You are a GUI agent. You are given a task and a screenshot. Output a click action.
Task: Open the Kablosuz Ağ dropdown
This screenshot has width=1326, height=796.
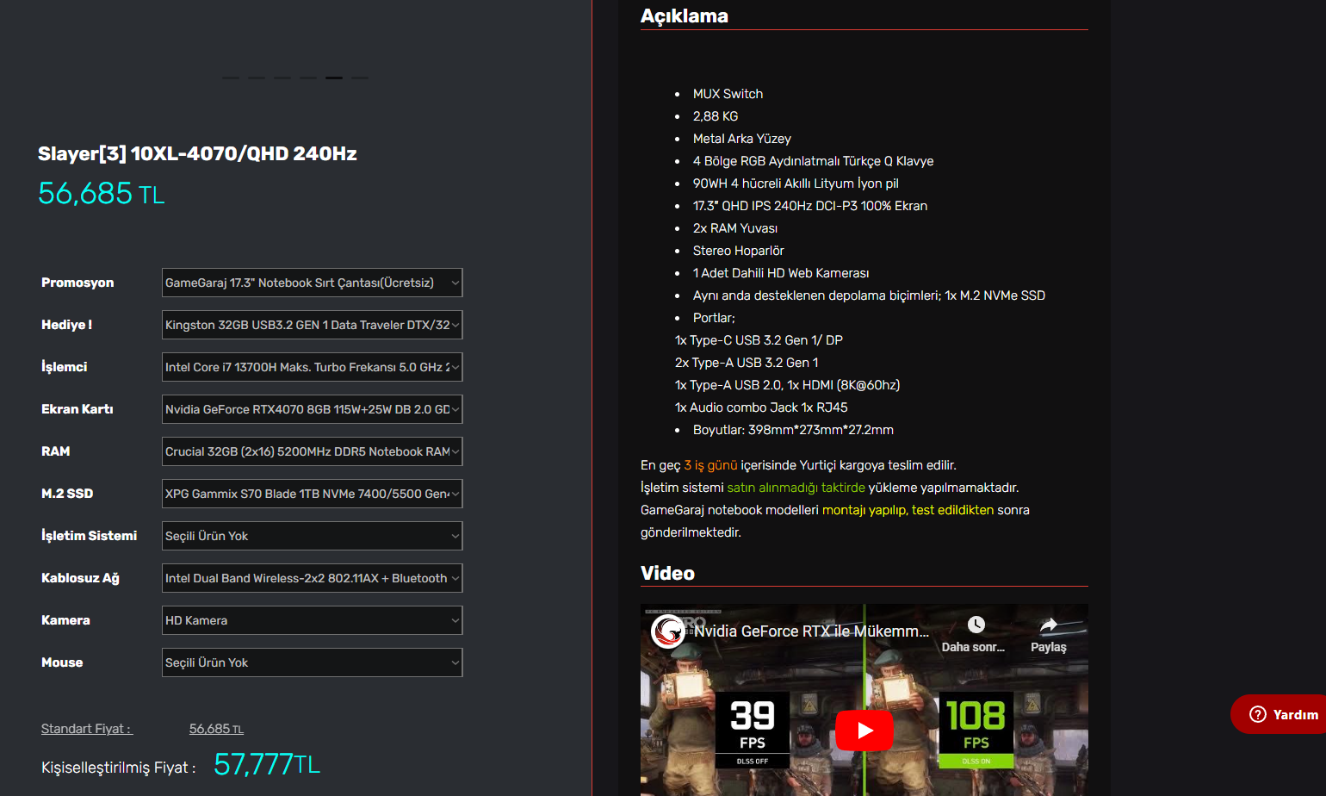tap(312, 578)
